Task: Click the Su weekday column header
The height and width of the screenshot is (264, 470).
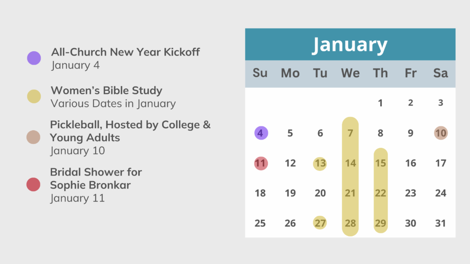Action: click(x=260, y=73)
